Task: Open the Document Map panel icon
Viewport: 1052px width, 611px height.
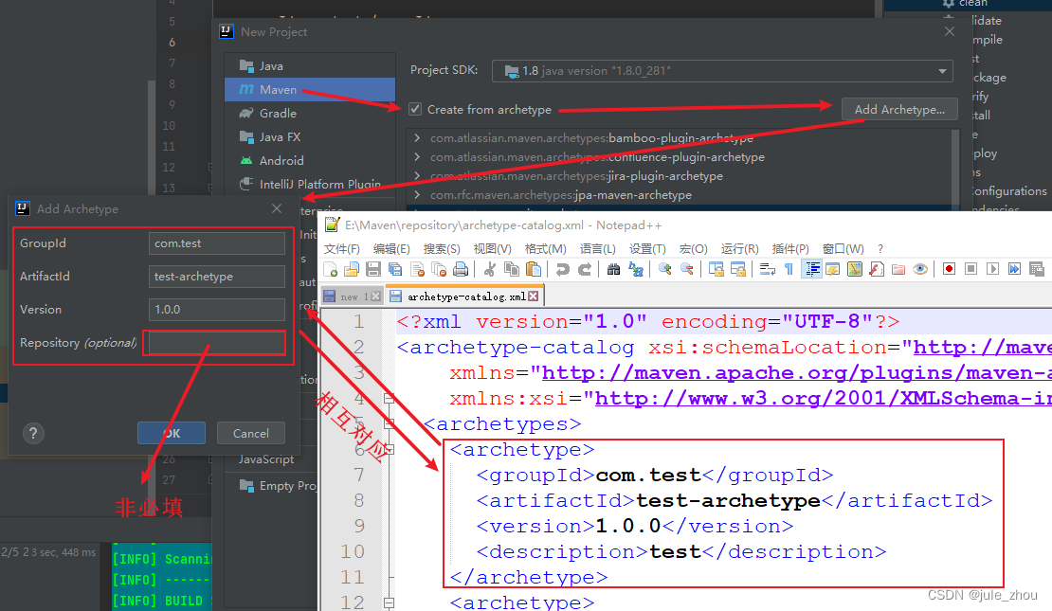Action: tap(855, 270)
